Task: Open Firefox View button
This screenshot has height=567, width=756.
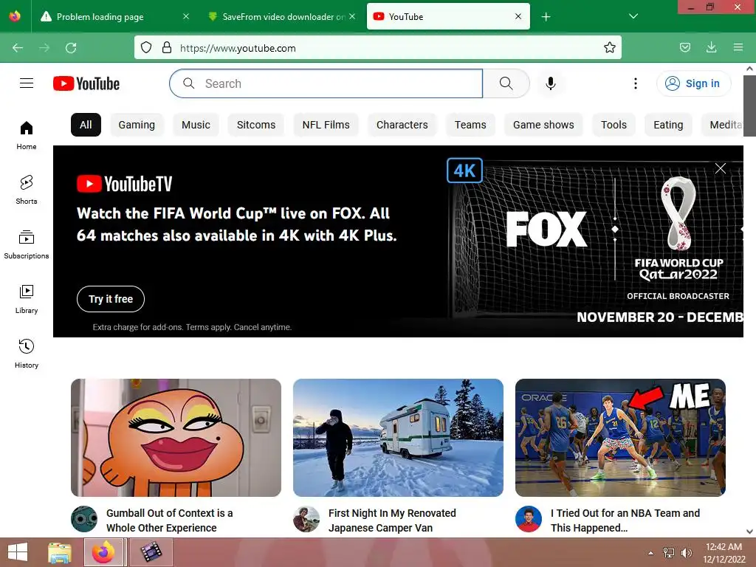Action: (x=15, y=16)
